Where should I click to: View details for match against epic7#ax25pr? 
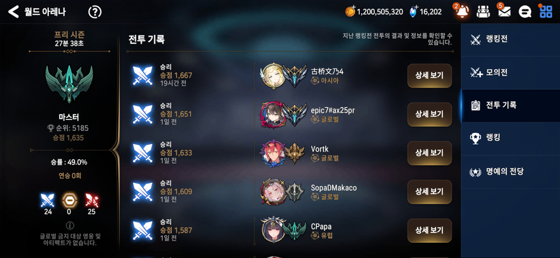[x=430, y=114]
